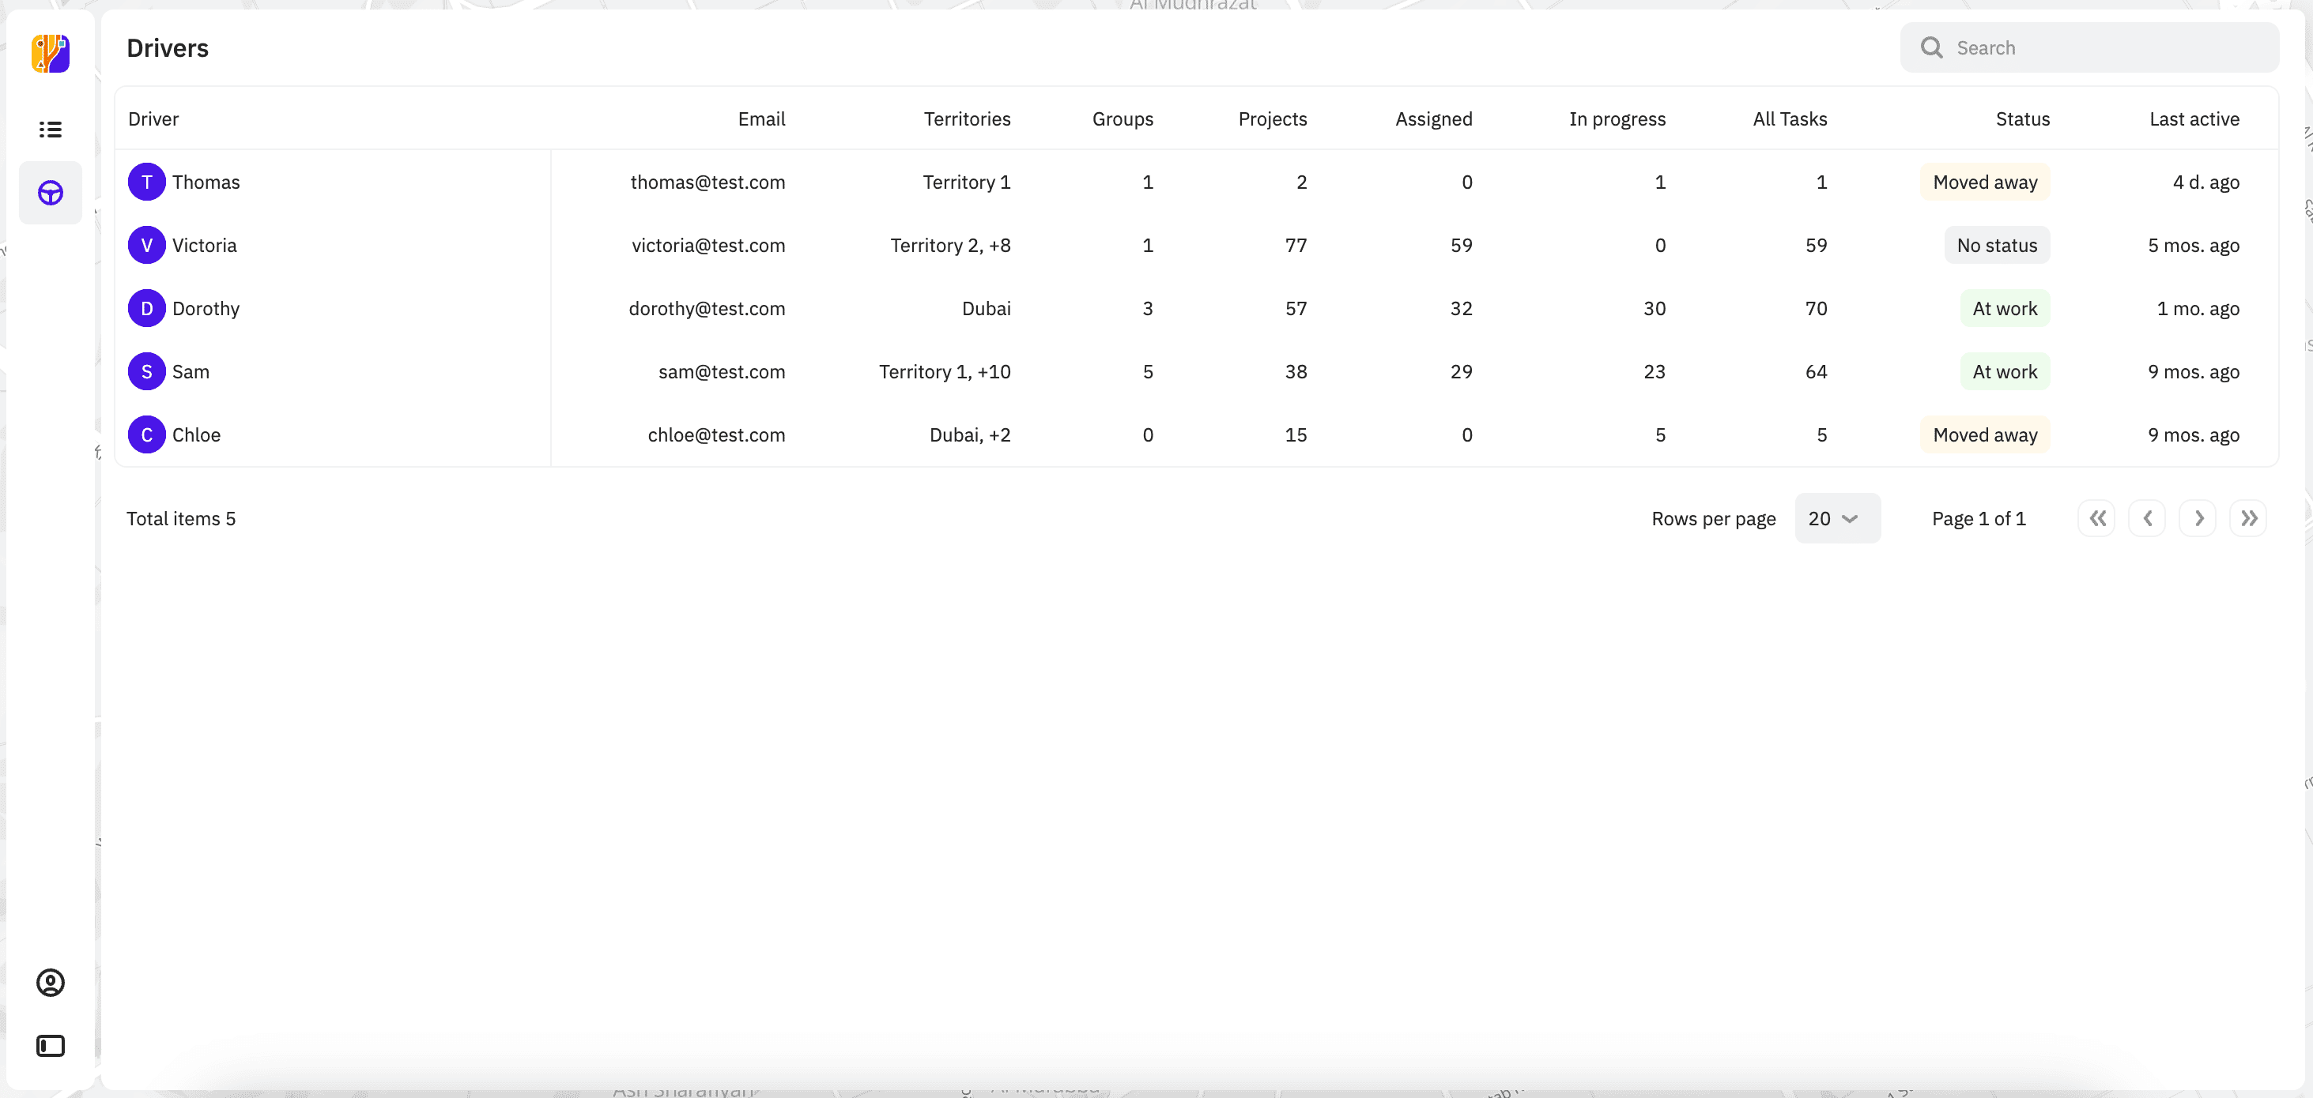
Task: Collapse sidebar using panel toggle icon
Action: coord(51,1046)
